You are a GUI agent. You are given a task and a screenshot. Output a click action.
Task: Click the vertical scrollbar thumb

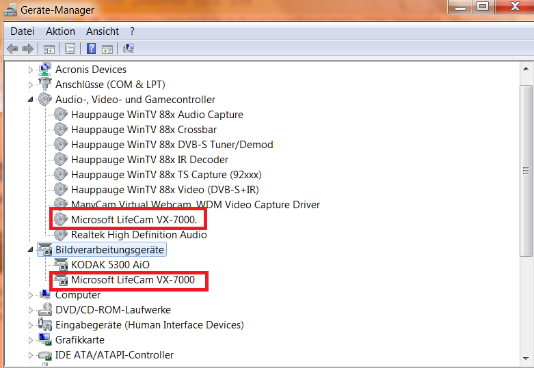point(526,171)
